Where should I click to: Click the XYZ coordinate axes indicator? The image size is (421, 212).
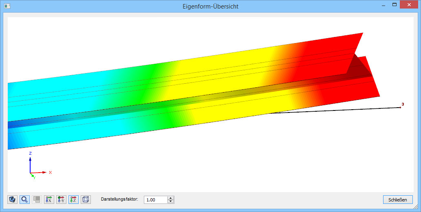click(40, 165)
